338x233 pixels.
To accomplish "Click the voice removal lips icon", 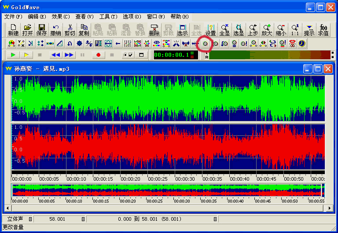I will 292,44.
